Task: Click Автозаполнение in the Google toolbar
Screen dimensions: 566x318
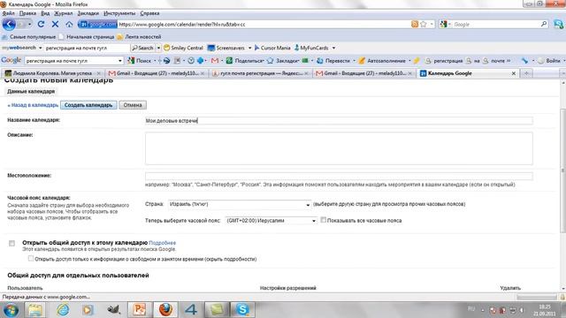Action: point(382,61)
